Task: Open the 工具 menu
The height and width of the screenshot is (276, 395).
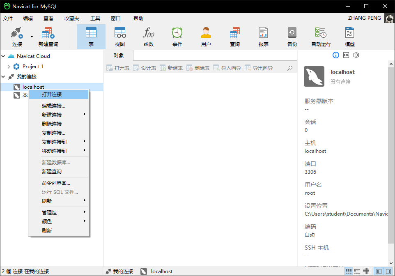Action: pos(95,18)
